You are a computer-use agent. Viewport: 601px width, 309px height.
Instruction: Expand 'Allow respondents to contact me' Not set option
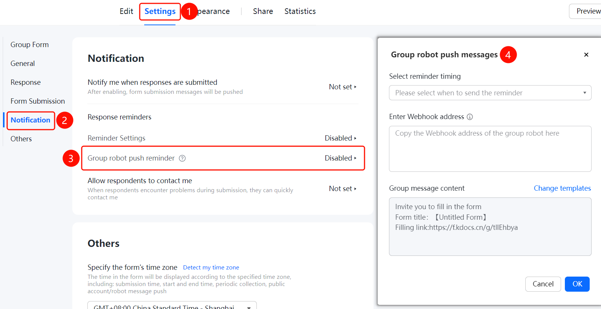[x=343, y=188]
